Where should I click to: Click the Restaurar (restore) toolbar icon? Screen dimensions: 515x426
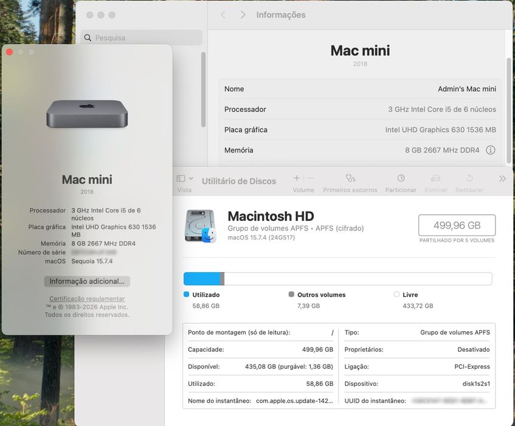469,178
